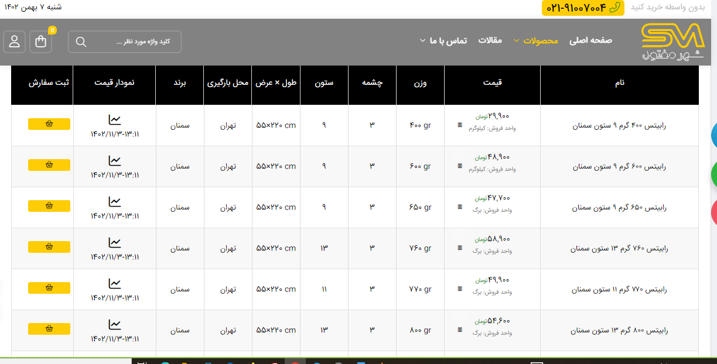Viewport: 717px width, 364px height.
Task: Call phone number 021-91007004
Action: click(576, 8)
